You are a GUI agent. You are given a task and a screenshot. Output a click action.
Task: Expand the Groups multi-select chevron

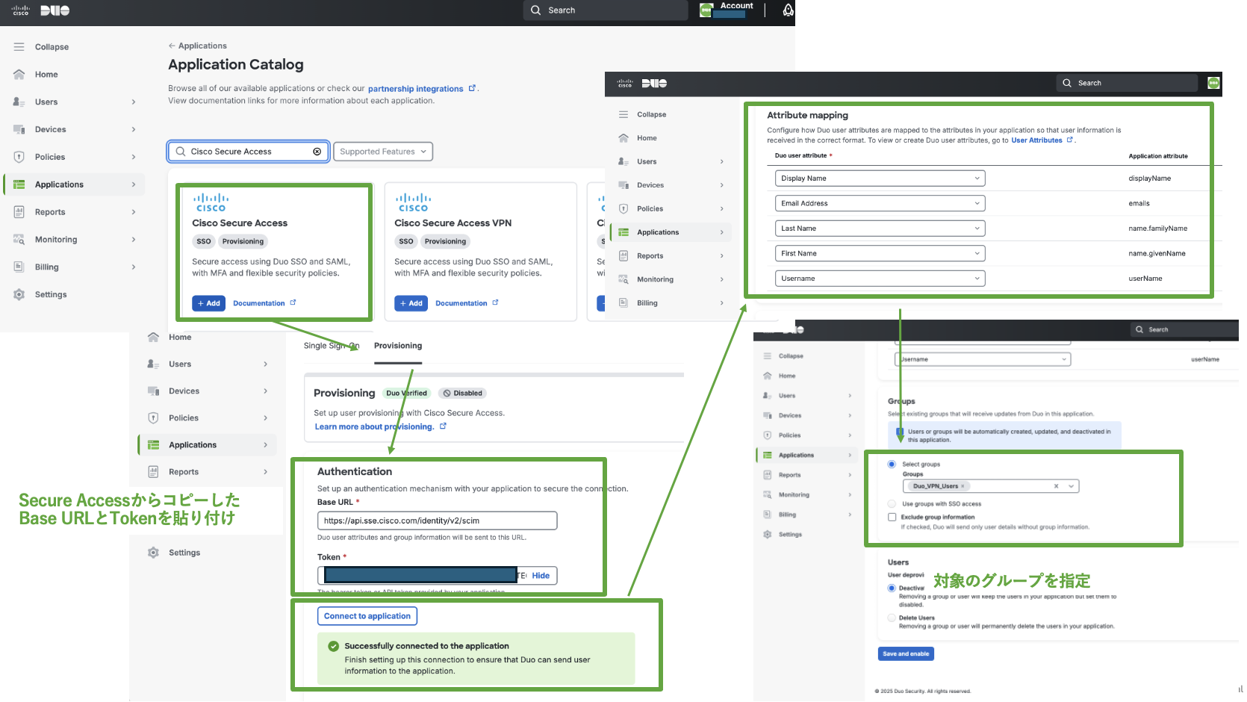click(x=1071, y=486)
